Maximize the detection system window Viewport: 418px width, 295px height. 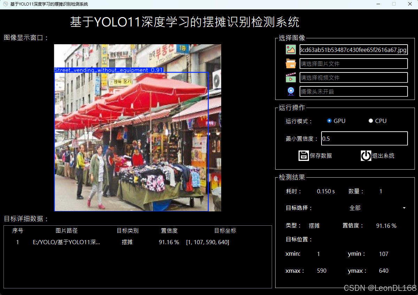tap(394, 4)
